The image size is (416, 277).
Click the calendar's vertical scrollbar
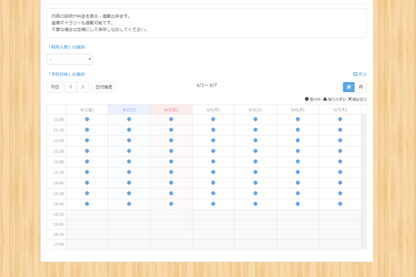pyautogui.click(x=364, y=180)
